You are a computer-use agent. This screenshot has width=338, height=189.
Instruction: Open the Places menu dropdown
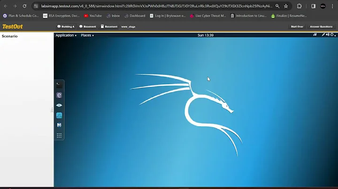87,35
